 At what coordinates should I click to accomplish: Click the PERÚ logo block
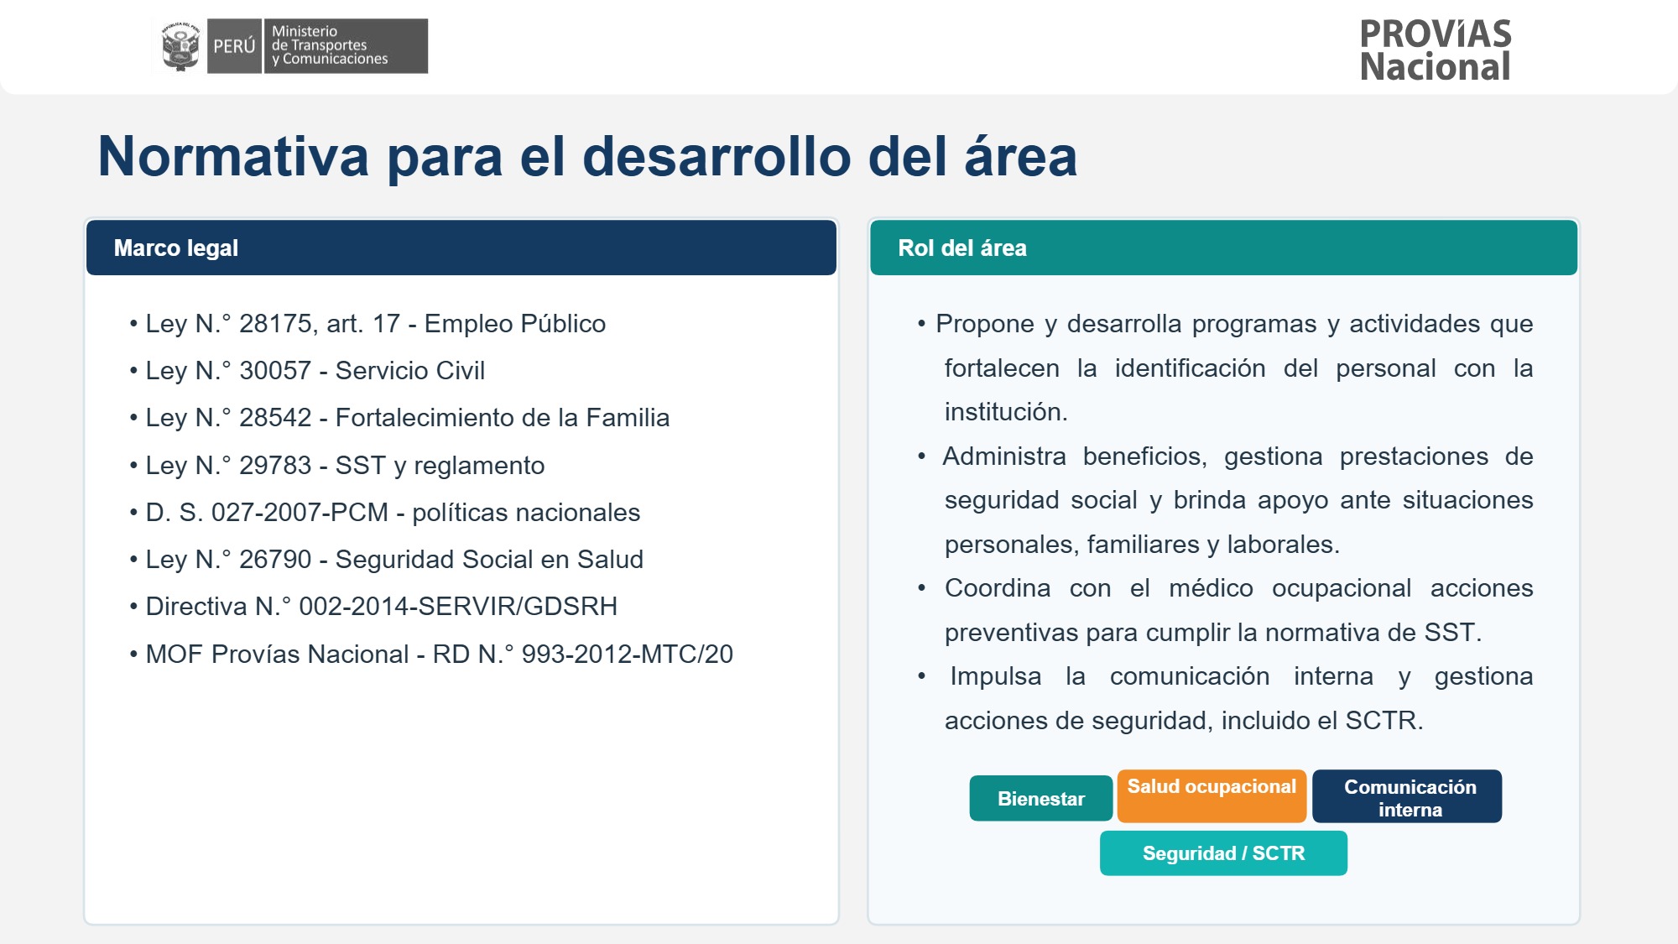tap(234, 46)
